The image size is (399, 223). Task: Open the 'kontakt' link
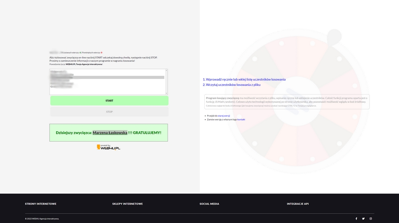tap(241, 119)
